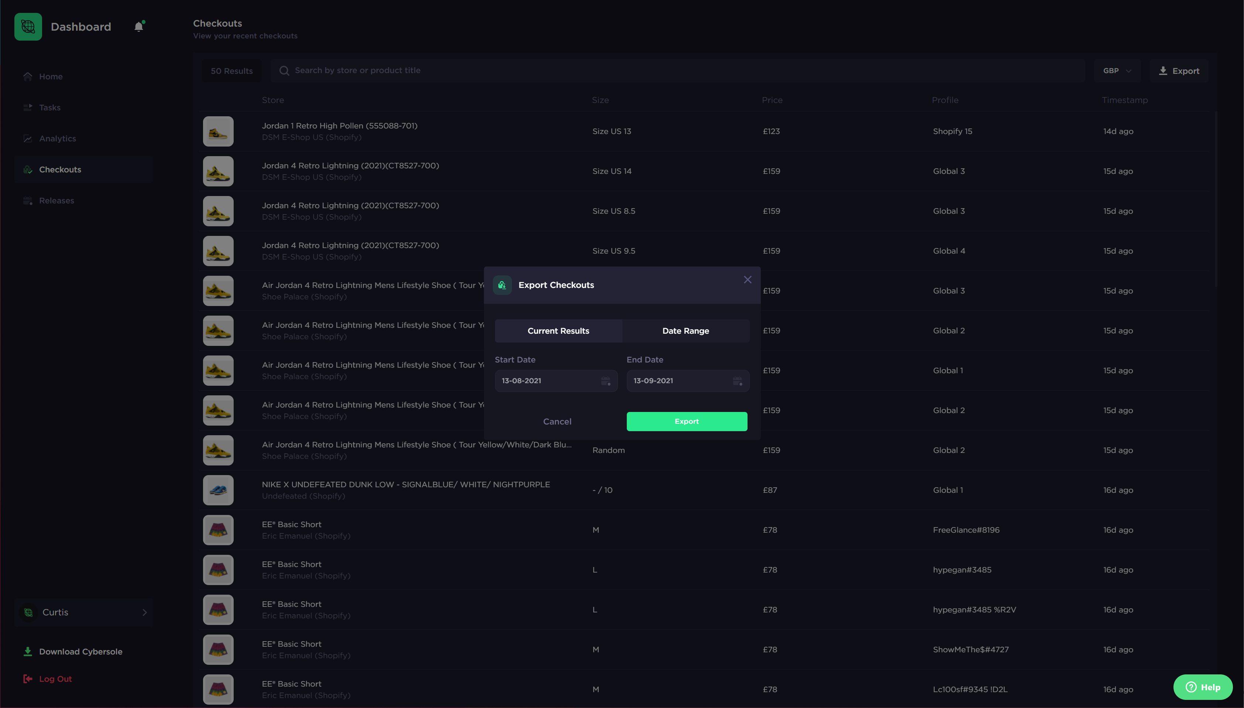Image resolution: width=1244 pixels, height=708 pixels.
Task: Click the Size US 8.5 cell
Action: 614,211
